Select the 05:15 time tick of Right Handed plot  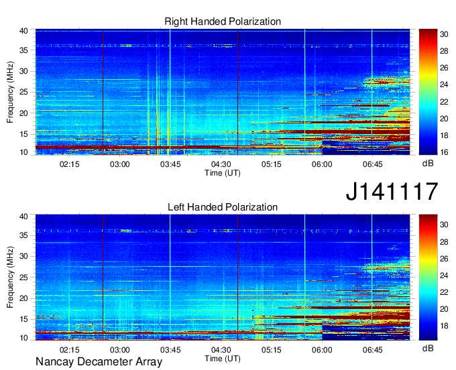pyautogui.click(x=272, y=164)
